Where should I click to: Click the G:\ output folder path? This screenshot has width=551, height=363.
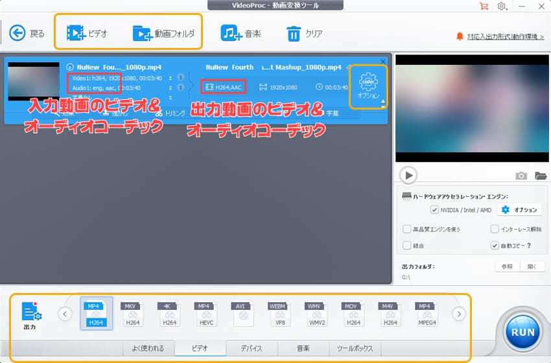[x=406, y=277]
